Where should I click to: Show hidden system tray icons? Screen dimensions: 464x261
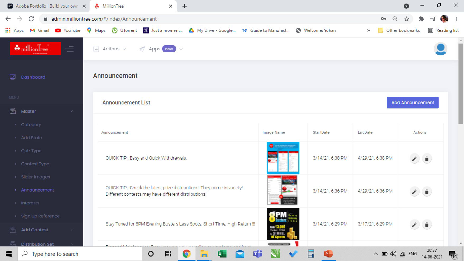(375, 254)
